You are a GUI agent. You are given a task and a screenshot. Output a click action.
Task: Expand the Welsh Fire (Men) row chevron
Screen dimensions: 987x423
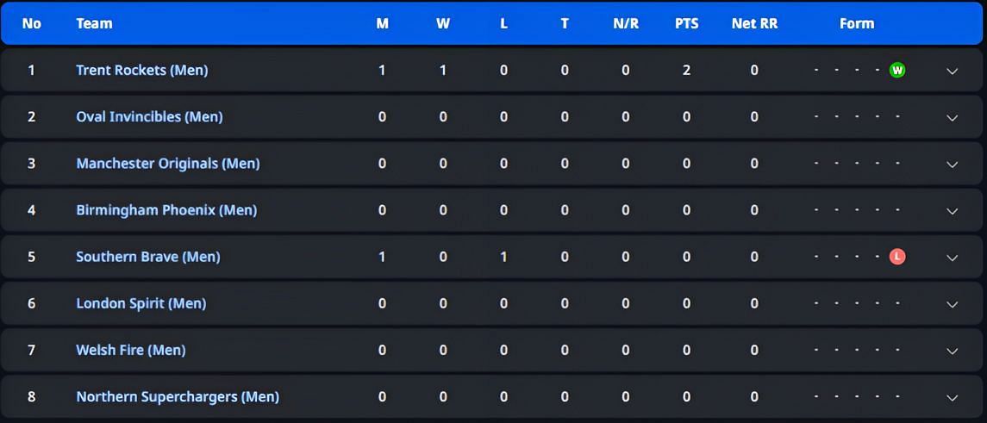pyautogui.click(x=952, y=351)
